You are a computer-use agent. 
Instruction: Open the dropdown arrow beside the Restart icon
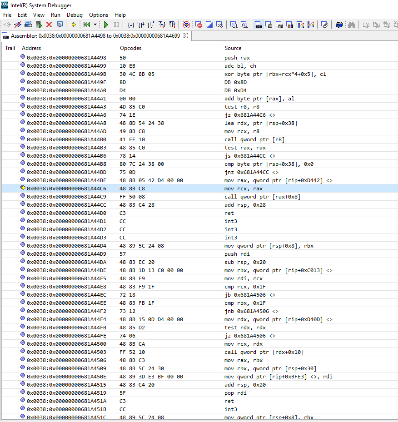pos(95,25)
